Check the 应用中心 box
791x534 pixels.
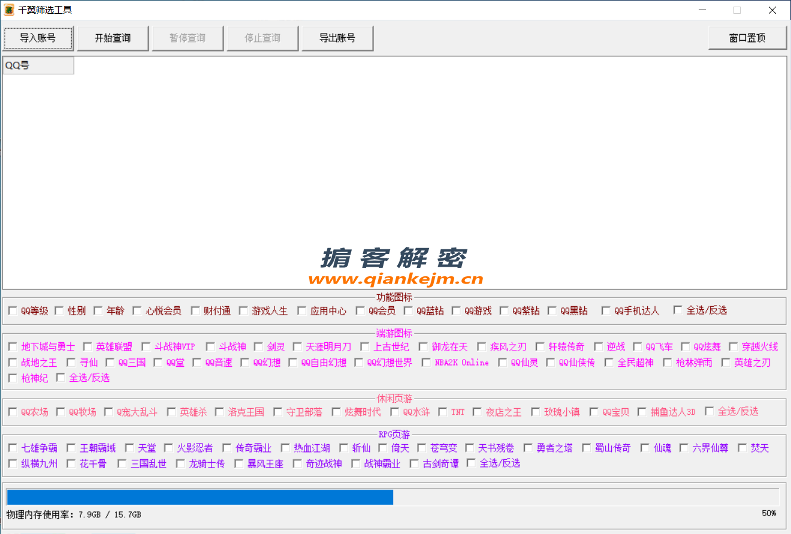pos(302,310)
